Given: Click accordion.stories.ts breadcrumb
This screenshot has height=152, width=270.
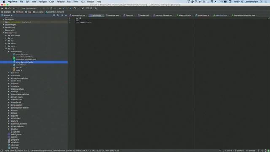Looking at the screenshot, I should tap(55, 12).
